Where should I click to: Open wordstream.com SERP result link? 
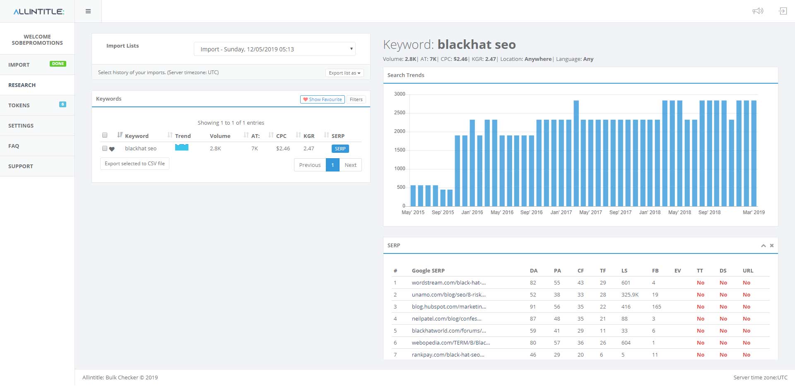(x=448, y=283)
